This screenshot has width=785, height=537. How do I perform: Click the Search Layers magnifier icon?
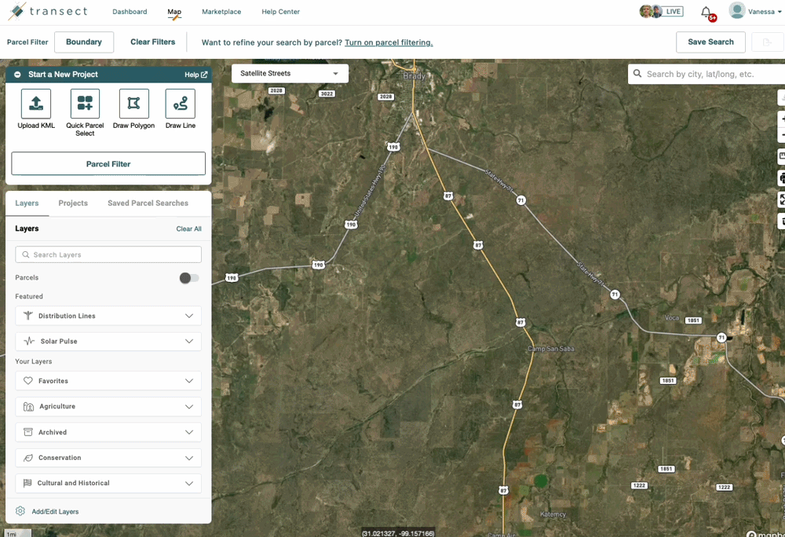point(26,254)
